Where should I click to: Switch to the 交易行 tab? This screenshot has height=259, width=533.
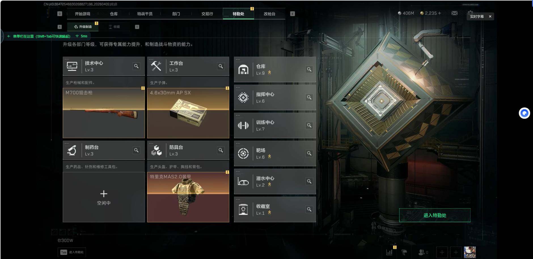[207, 14]
